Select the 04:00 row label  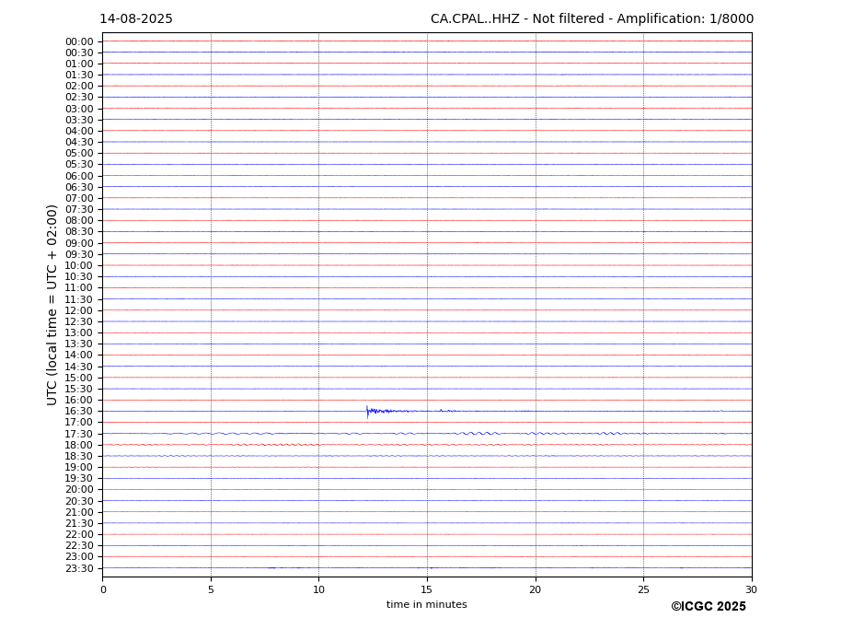[x=79, y=132]
